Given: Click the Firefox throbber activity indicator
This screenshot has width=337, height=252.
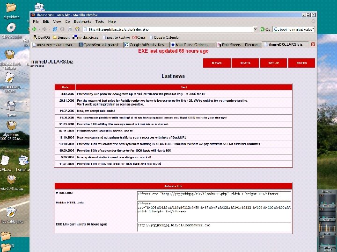Looking at the screenshot, I should (313, 21).
